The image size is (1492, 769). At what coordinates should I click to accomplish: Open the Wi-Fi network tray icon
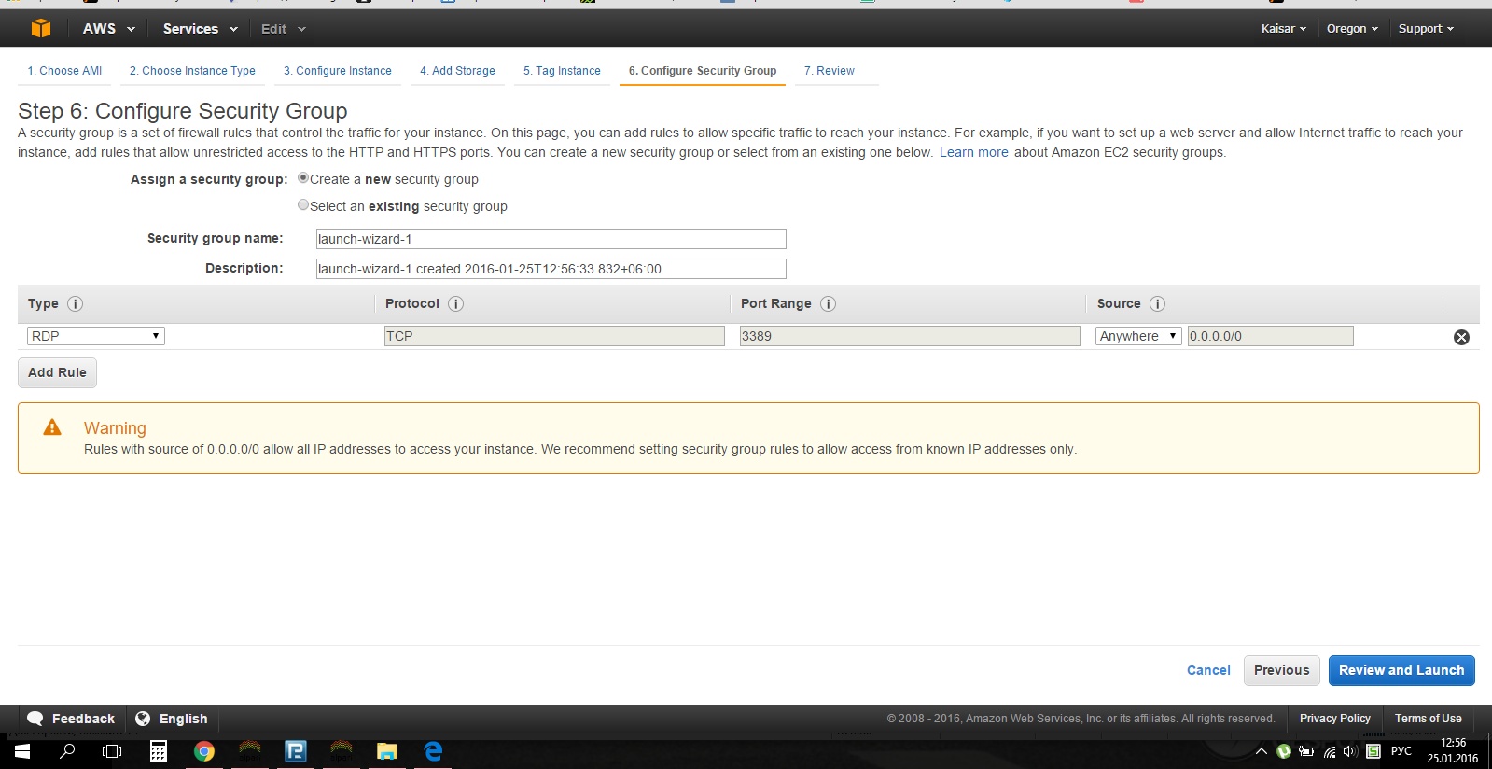[1330, 751]
